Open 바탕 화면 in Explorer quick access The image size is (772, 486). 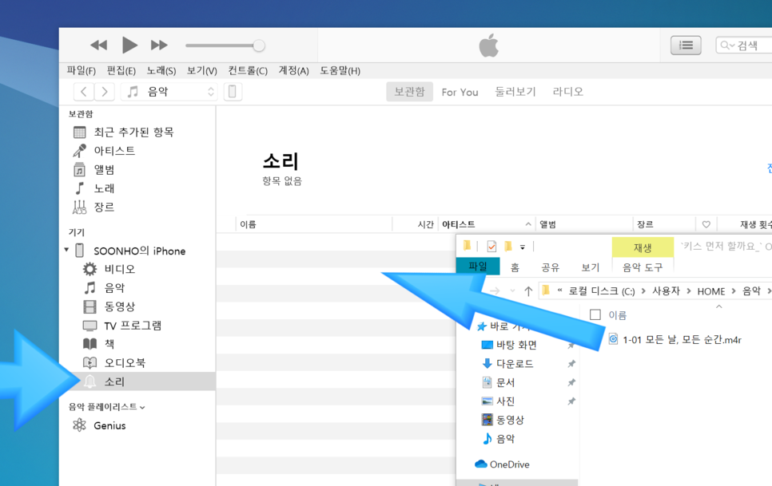click(x=516, y=345)
